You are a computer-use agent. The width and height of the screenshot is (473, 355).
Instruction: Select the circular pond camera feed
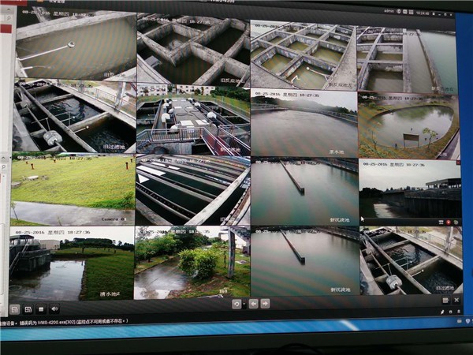pyautogui.click(x=409, y=124)
